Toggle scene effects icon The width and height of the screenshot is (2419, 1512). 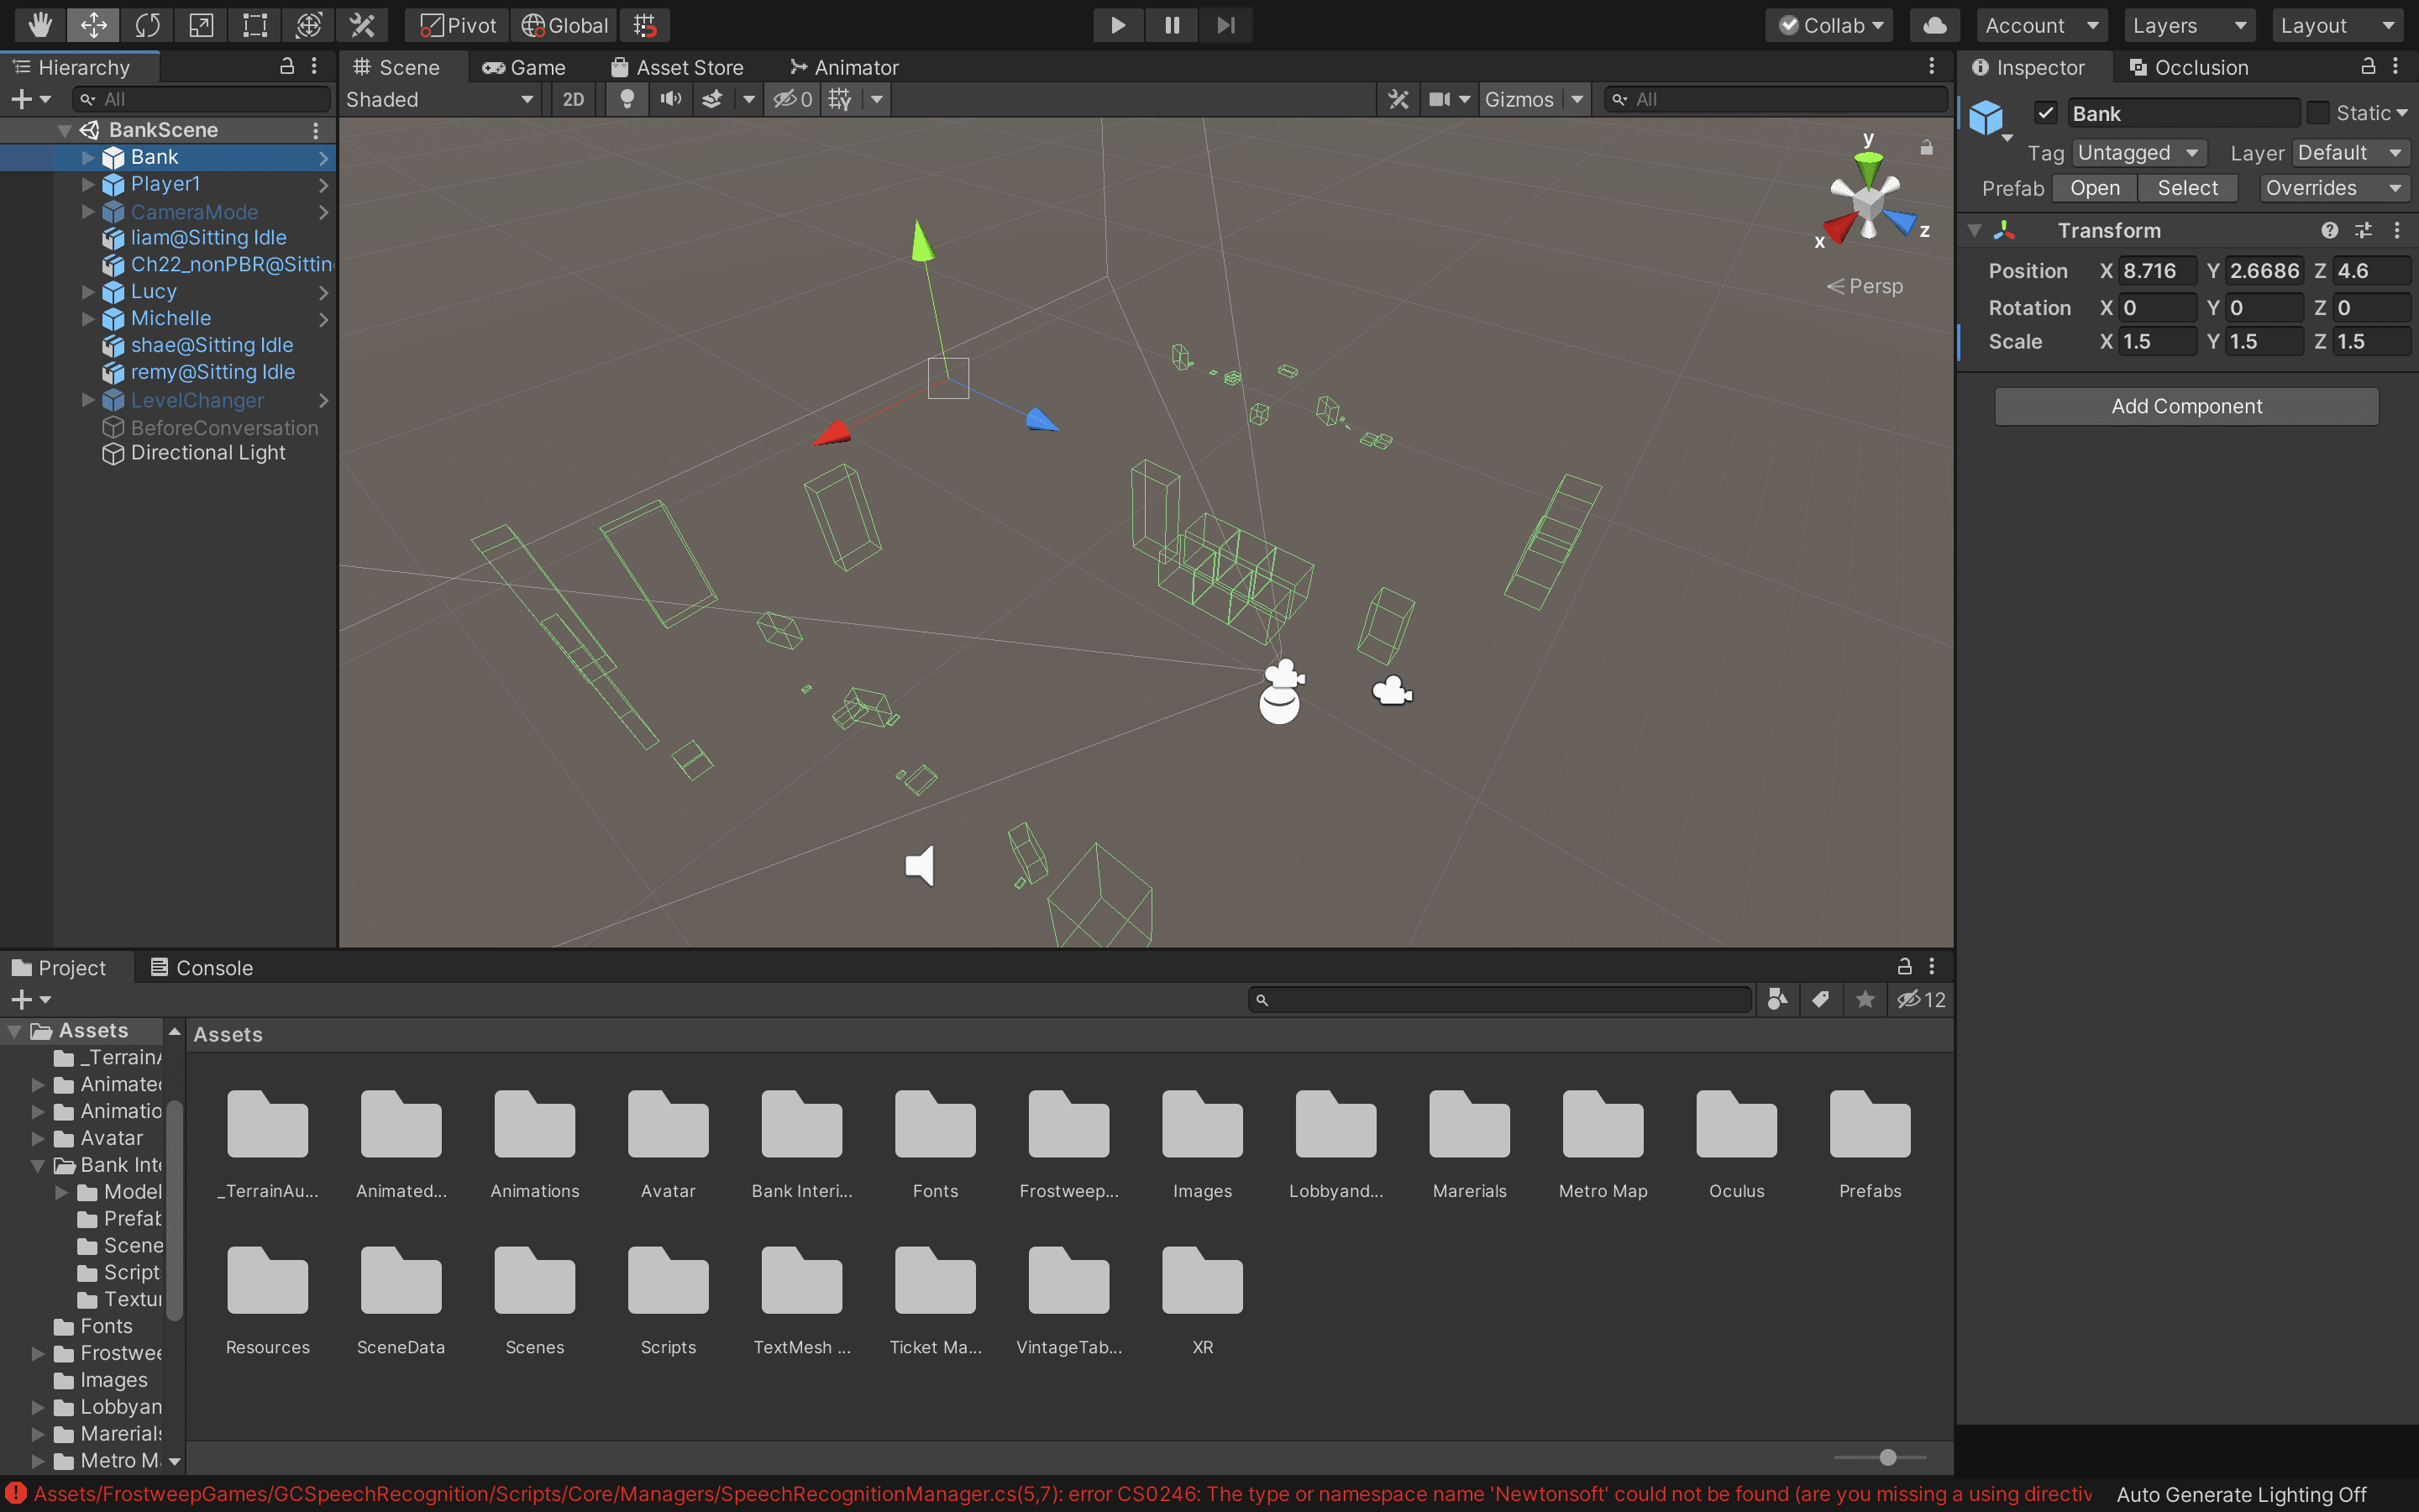[711, 99]
